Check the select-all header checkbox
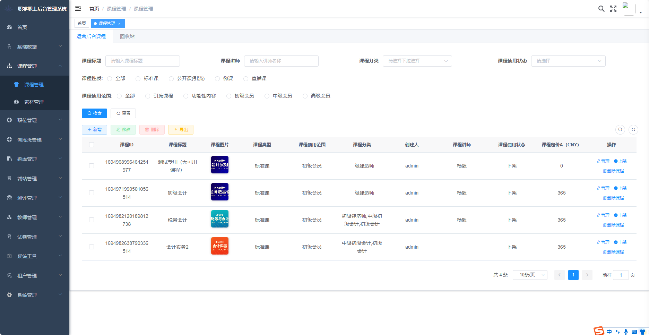 [x=92, y=145]
